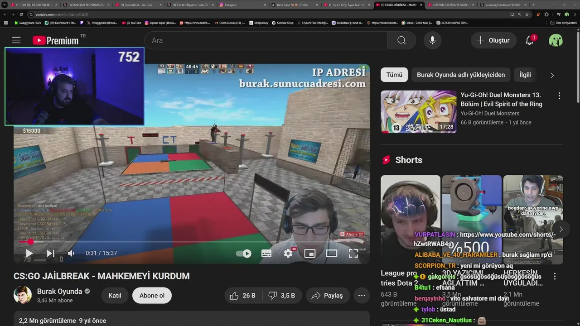580x326 pixels.
Task: Like the video with 26 B likes
Action: [243, 295]
